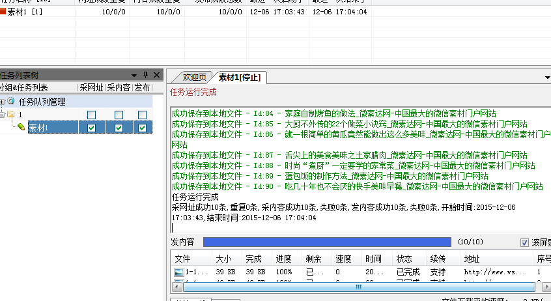Click log line Id:89 蛋包饭的制作方法

[330, 176]
